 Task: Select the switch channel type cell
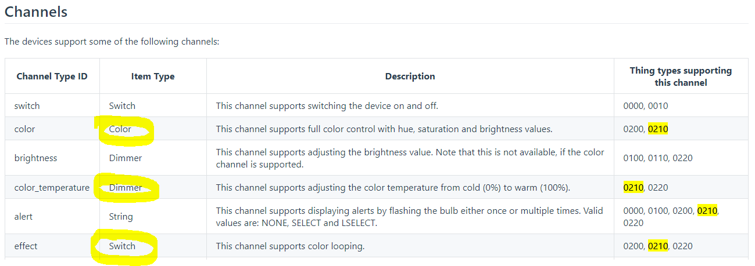pos(27,106)
